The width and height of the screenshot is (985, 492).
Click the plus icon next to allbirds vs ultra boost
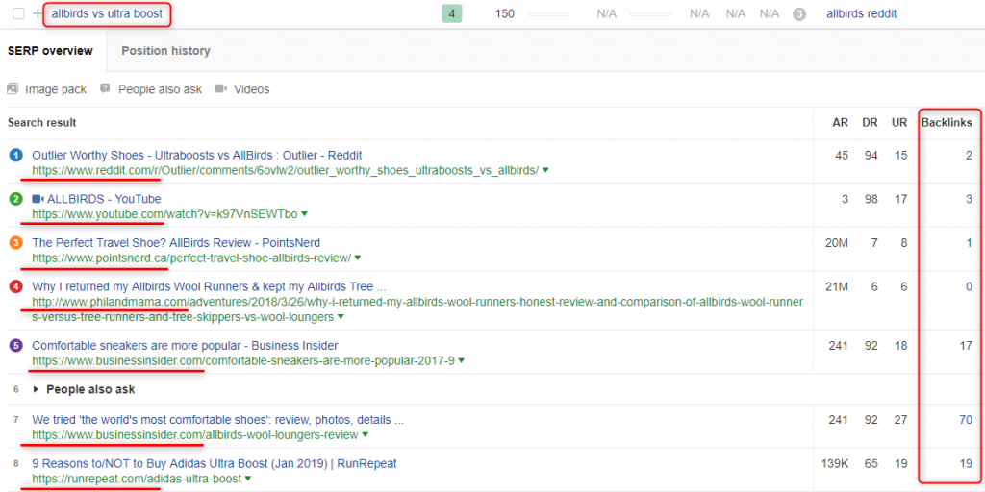click(38, 13)
